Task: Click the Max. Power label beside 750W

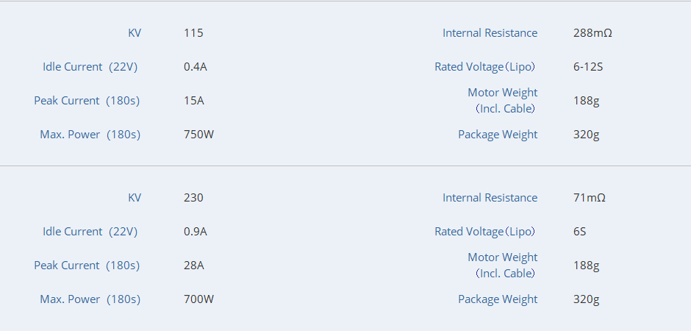Action: click(x=90, y=135)
